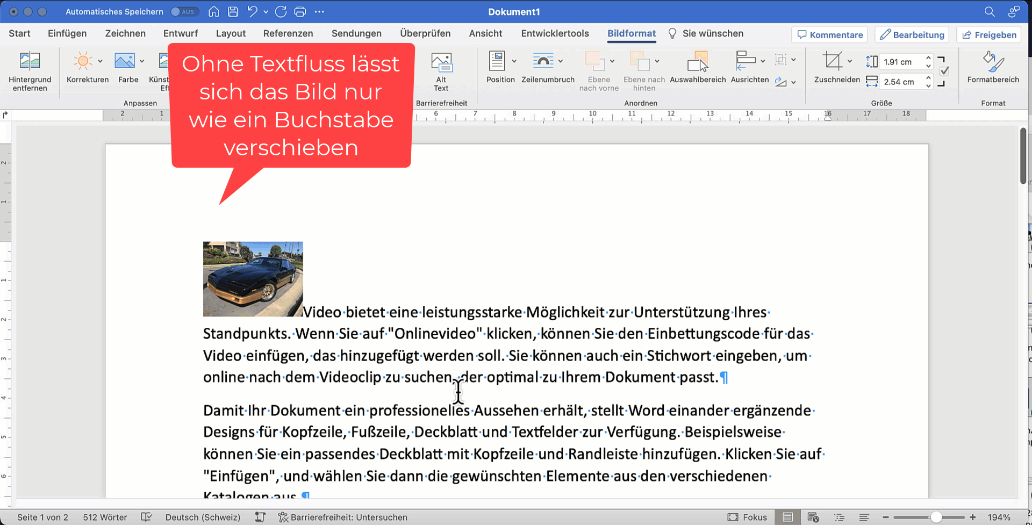This screenshot has width=1032, height=525.
Task: Open the Alt Text tool
Action: click(x=441, y=62)
